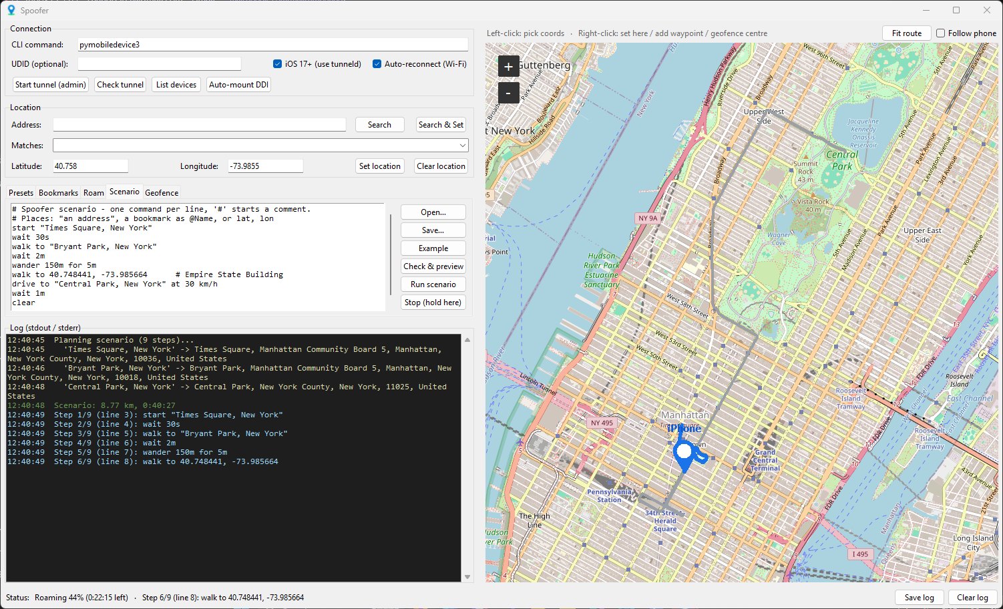Select the Scenario tab
The width and height of the screenshot is (1003, 609).
[124, 192]
